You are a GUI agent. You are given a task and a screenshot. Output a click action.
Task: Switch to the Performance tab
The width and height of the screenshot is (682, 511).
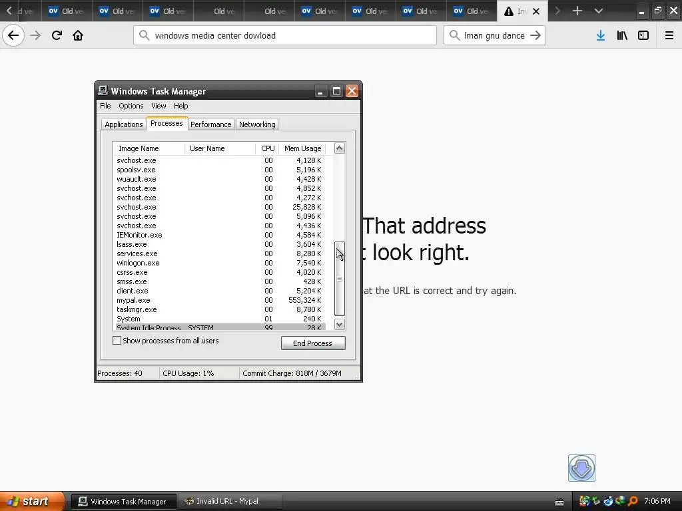click(211, 124)
